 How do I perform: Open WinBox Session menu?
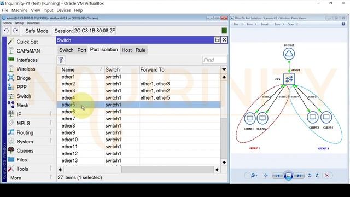click(x=7, y=23)
